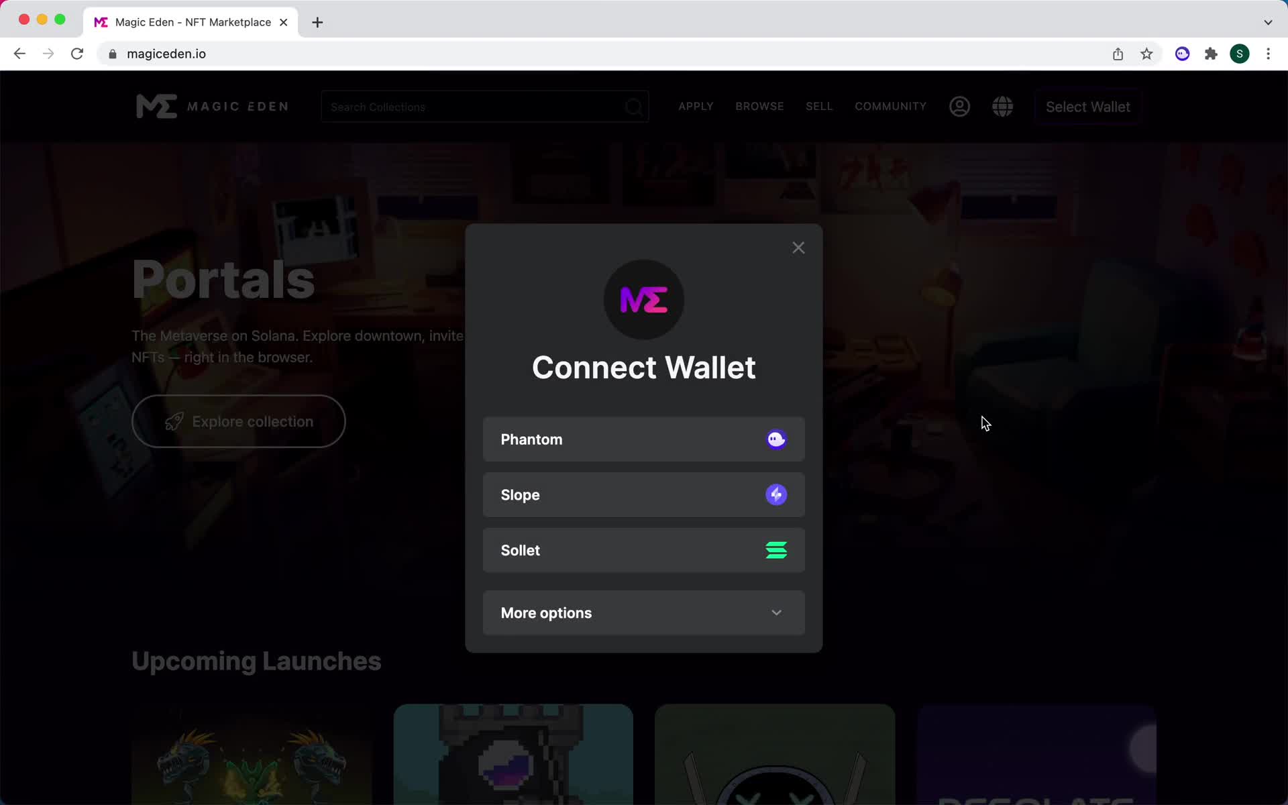Image resolution: width=1288 pixels, height=805 pixels.
Task: Click the Slope wallet icon
Action: click(775, 494)
